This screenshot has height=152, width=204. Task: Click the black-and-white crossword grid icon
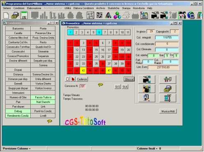coord(99,15)
